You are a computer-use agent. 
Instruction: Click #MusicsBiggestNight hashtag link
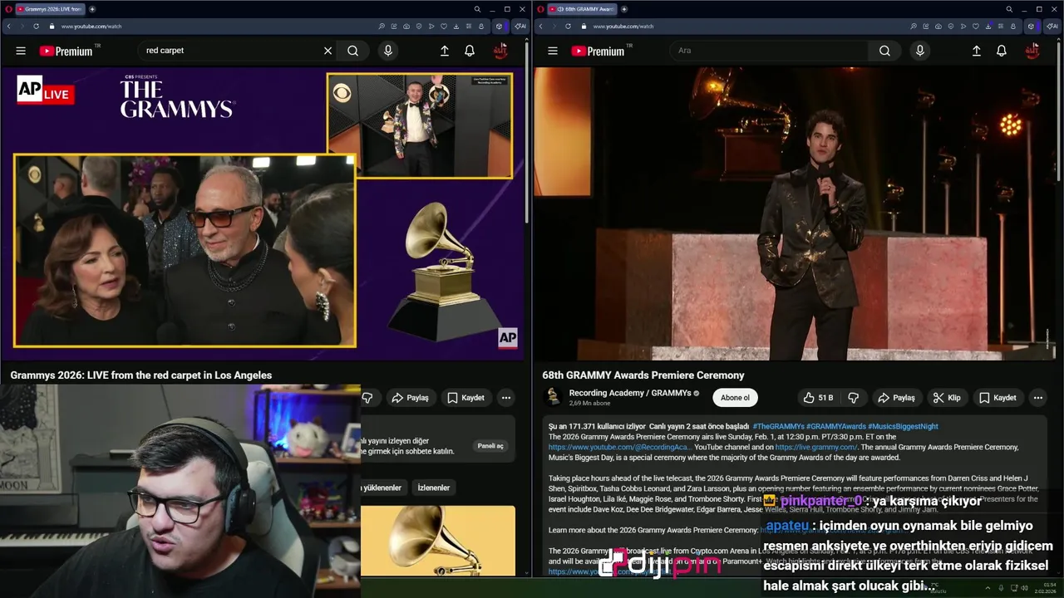903,426
